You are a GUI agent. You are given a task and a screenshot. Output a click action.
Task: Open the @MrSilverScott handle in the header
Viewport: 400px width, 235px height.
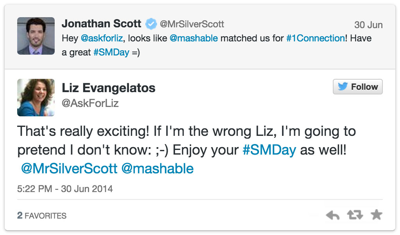(x=191, y=24)
